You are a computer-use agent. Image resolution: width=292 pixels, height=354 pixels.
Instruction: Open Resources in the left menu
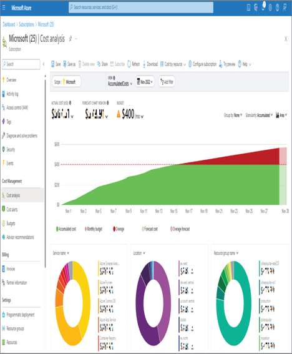pos(12,343)
